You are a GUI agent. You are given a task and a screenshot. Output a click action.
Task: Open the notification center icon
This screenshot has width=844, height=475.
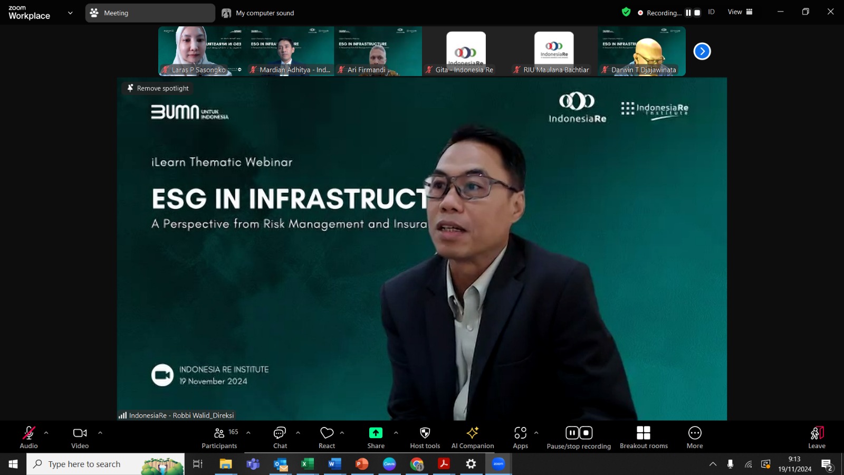coord(827,464)
